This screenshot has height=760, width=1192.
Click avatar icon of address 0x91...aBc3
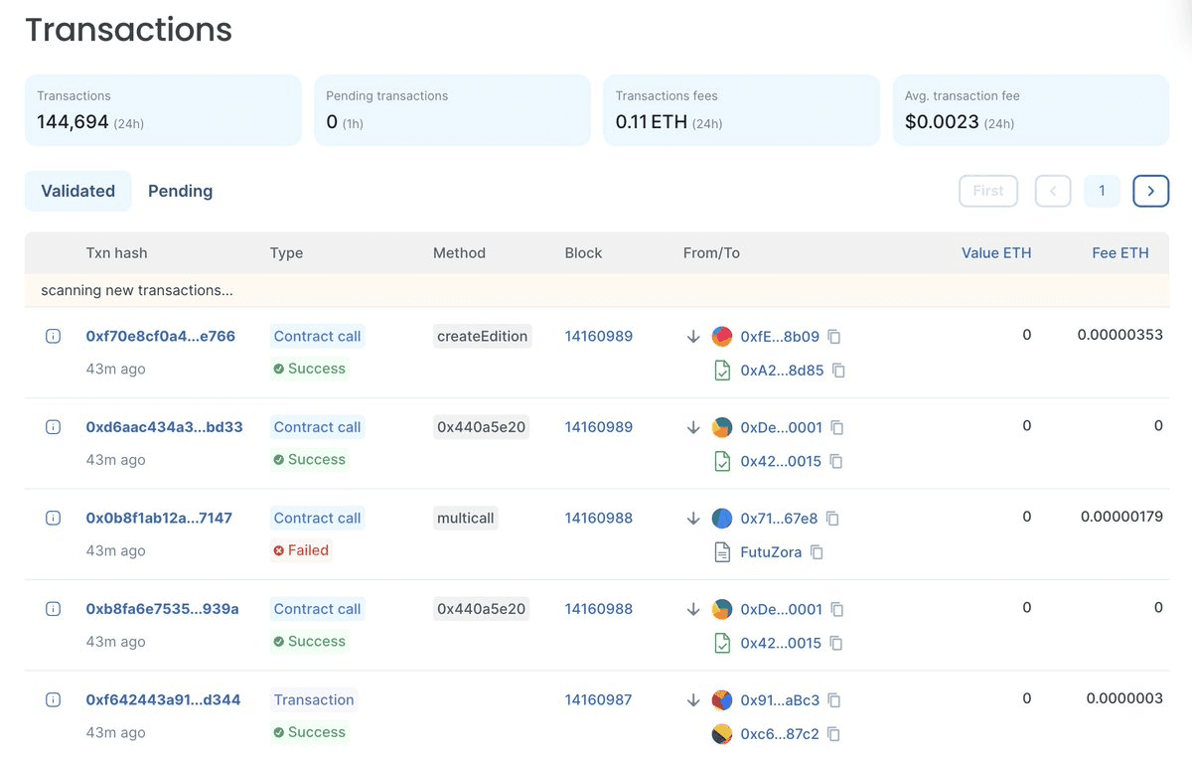pyautogui.click(x=722, y=700)
